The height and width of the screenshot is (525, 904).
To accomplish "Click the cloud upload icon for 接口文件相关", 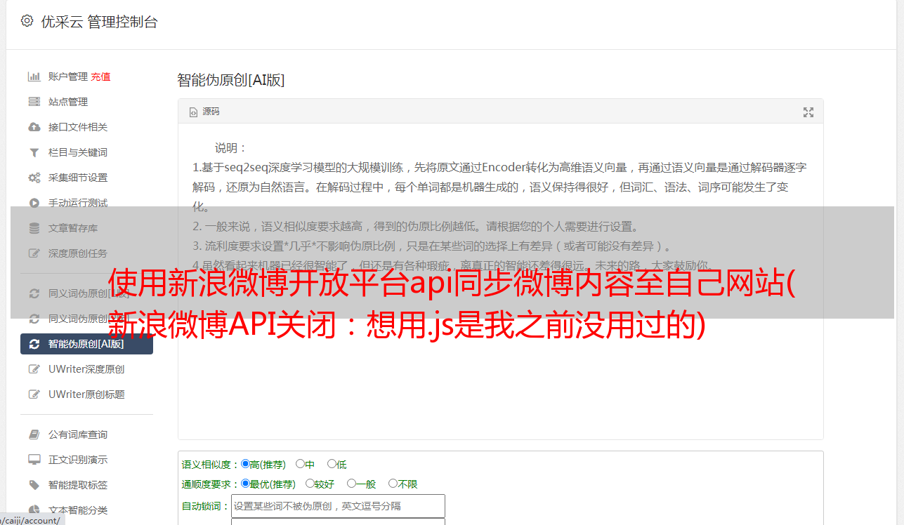I will point(34,127).
